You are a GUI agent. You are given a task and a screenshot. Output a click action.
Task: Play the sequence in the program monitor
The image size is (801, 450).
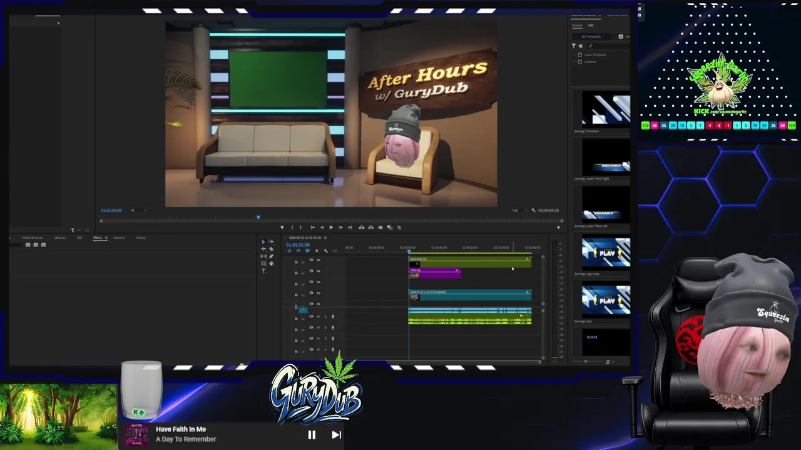(331, 227)
